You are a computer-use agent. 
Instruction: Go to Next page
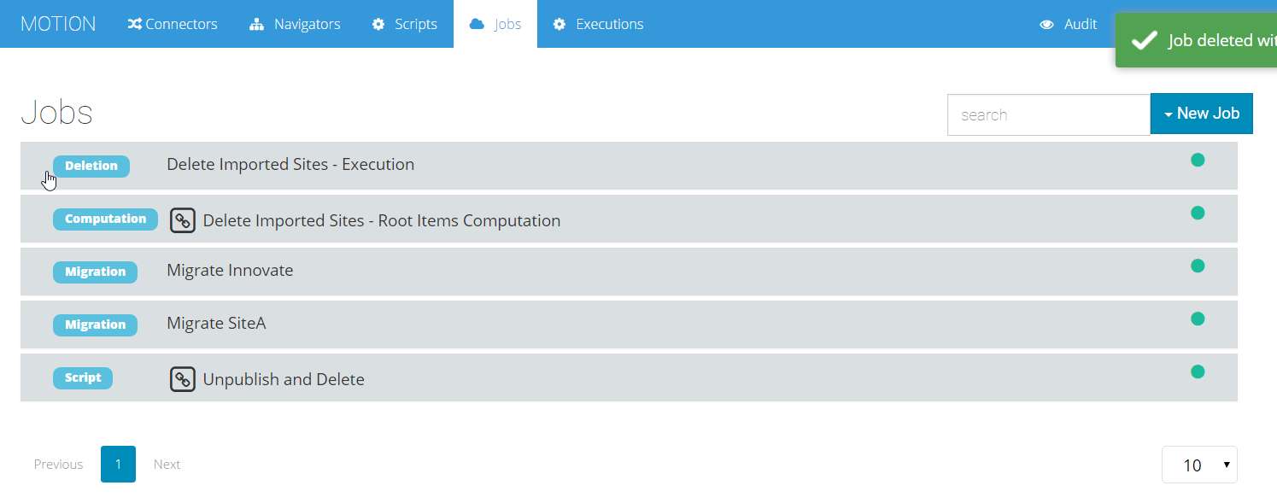(167, 465)
